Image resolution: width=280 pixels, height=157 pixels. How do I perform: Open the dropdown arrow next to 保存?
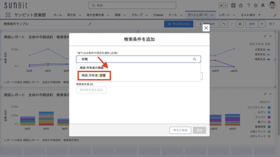point(262,24)
